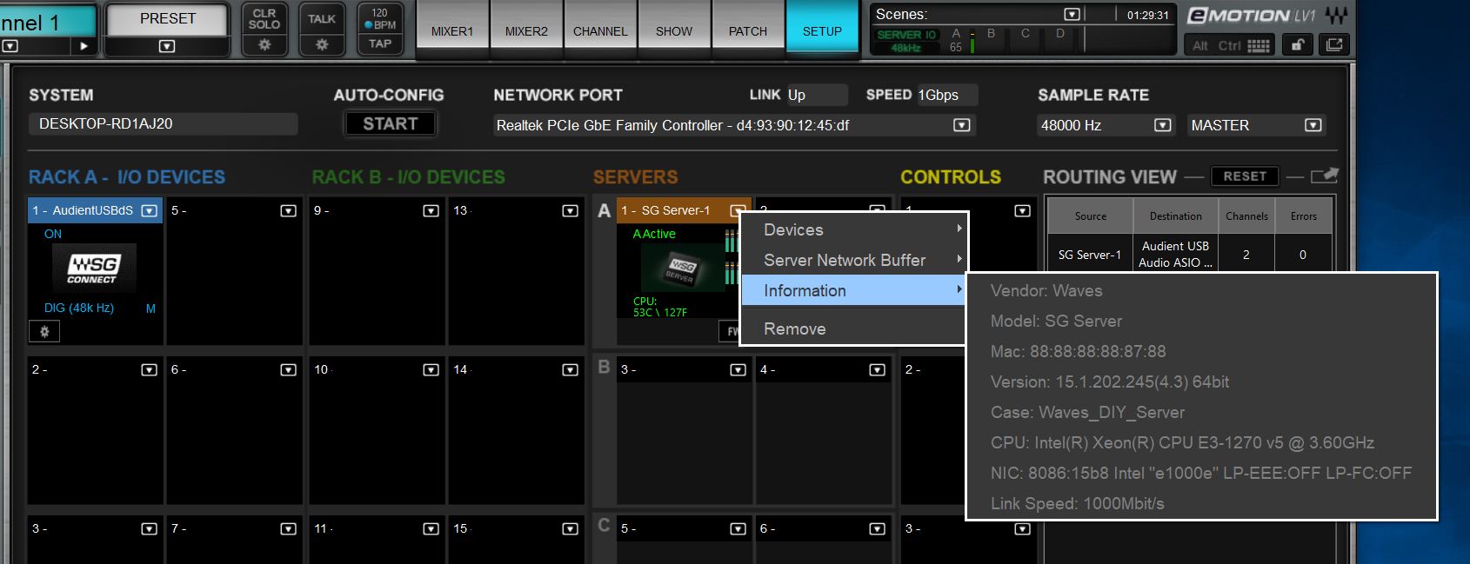The height and width of the screenshot is (564, 1470).
Task: Click SG Server-1 source cell in routing
Action: coord(1090,255)
